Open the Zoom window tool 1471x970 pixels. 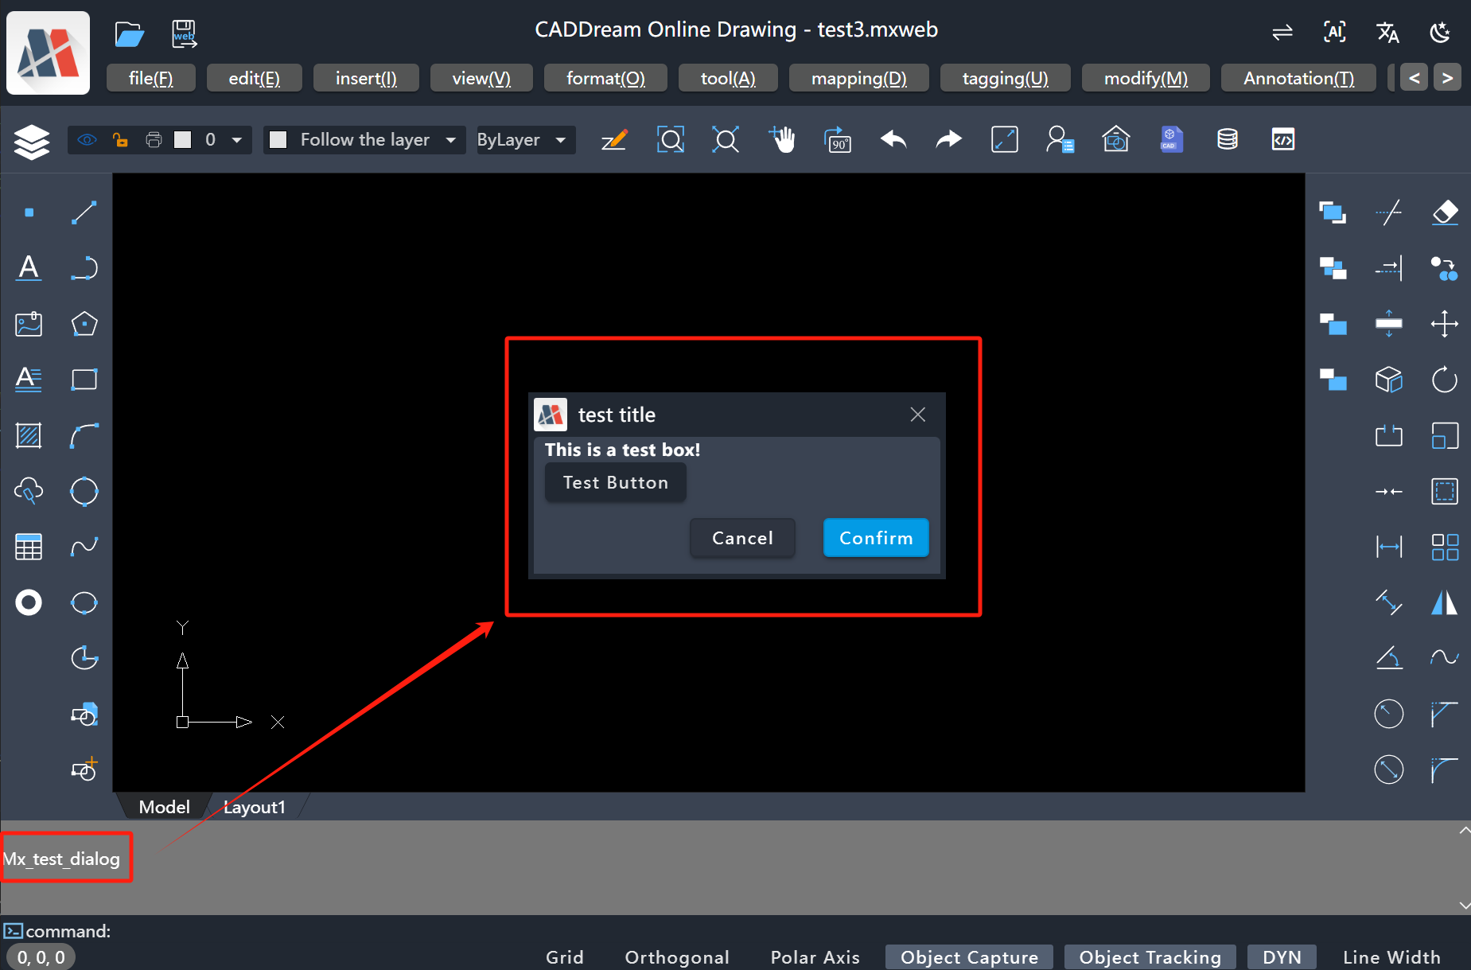(x=670, y=140)
